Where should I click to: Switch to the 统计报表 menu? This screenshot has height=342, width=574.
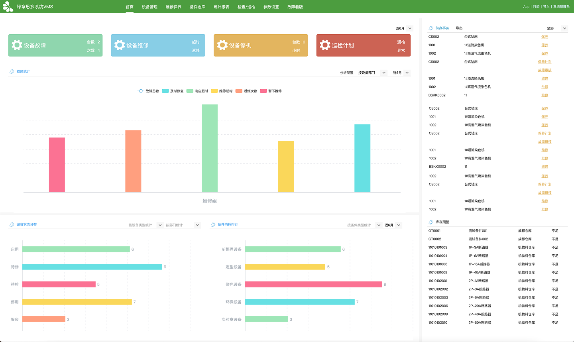coord(221,7)
